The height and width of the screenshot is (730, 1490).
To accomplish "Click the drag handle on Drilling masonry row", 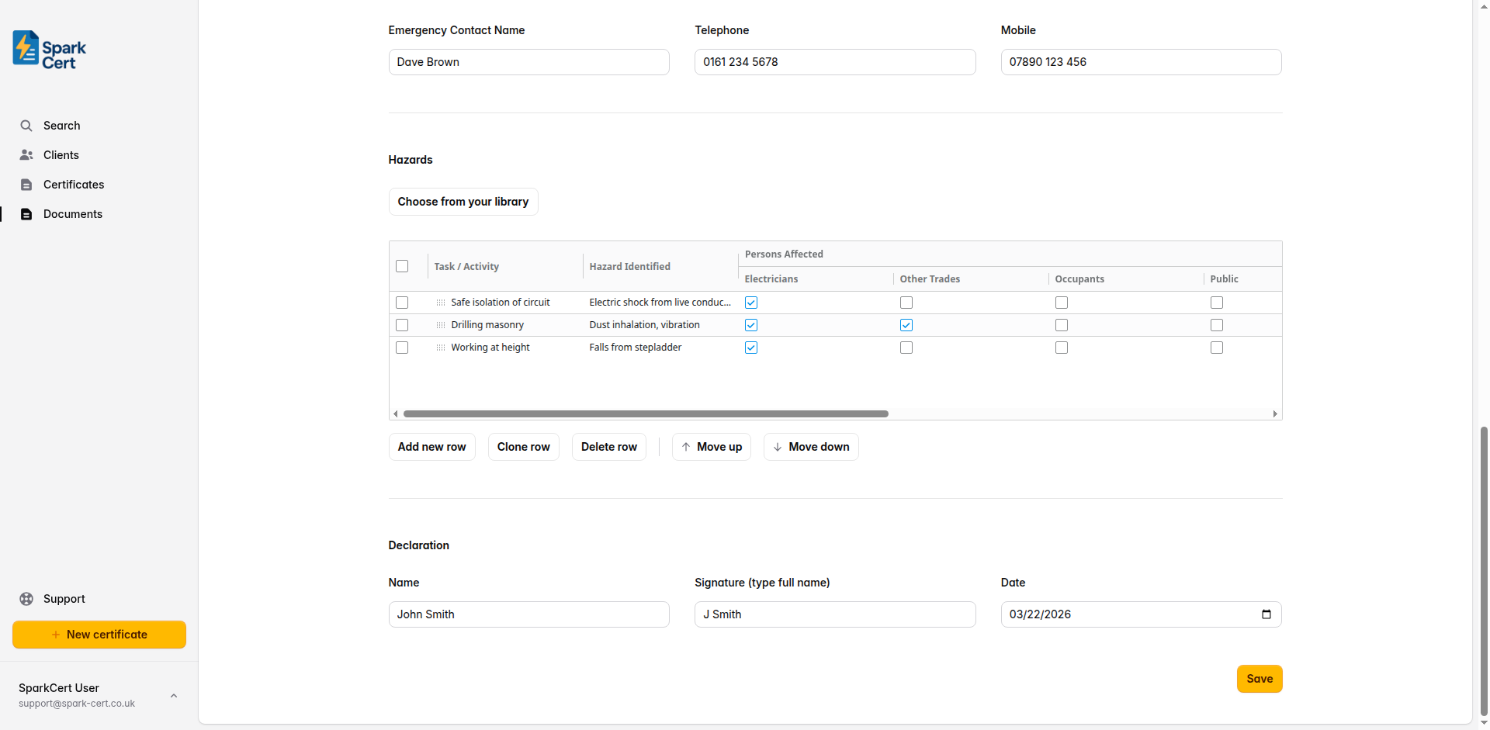I will [441, 324].
